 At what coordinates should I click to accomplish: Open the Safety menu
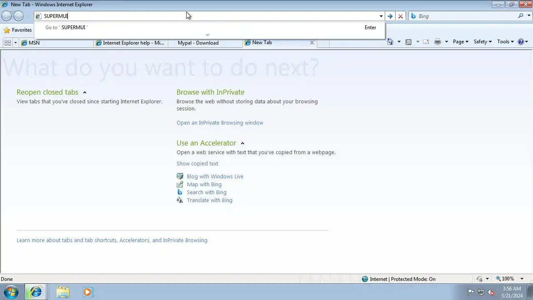[483, 42]
